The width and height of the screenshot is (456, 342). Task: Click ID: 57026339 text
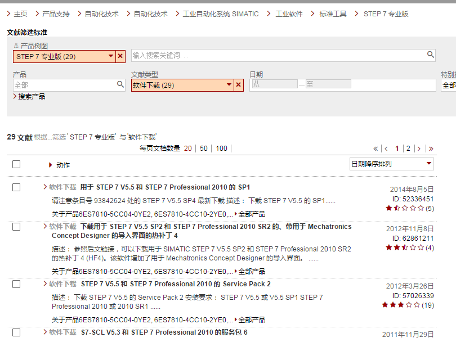pos(413,296)
